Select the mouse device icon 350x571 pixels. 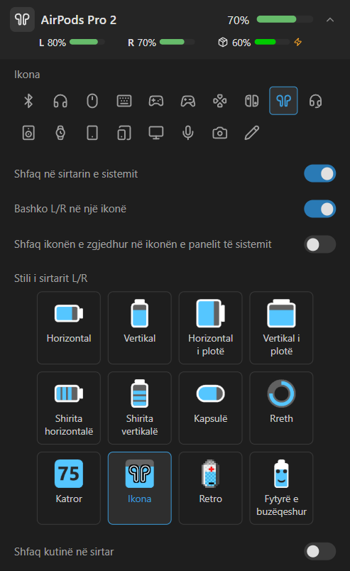click(x=92, y=101)
